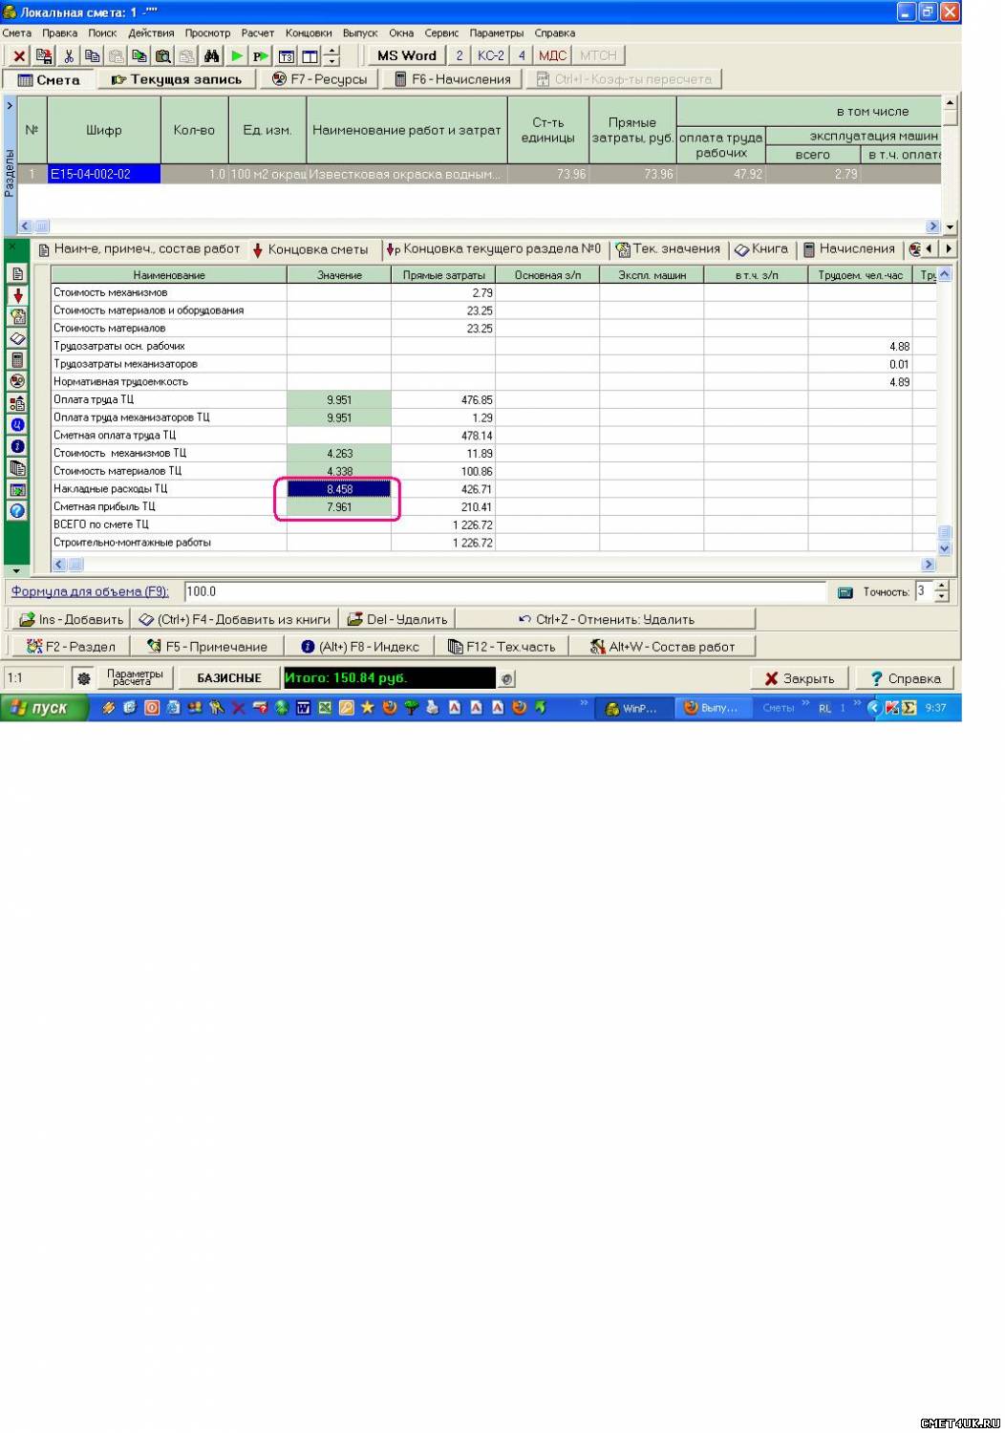The image size is (1005, 1433).
Task: Open the Смета menu
Action: (17, 32)
